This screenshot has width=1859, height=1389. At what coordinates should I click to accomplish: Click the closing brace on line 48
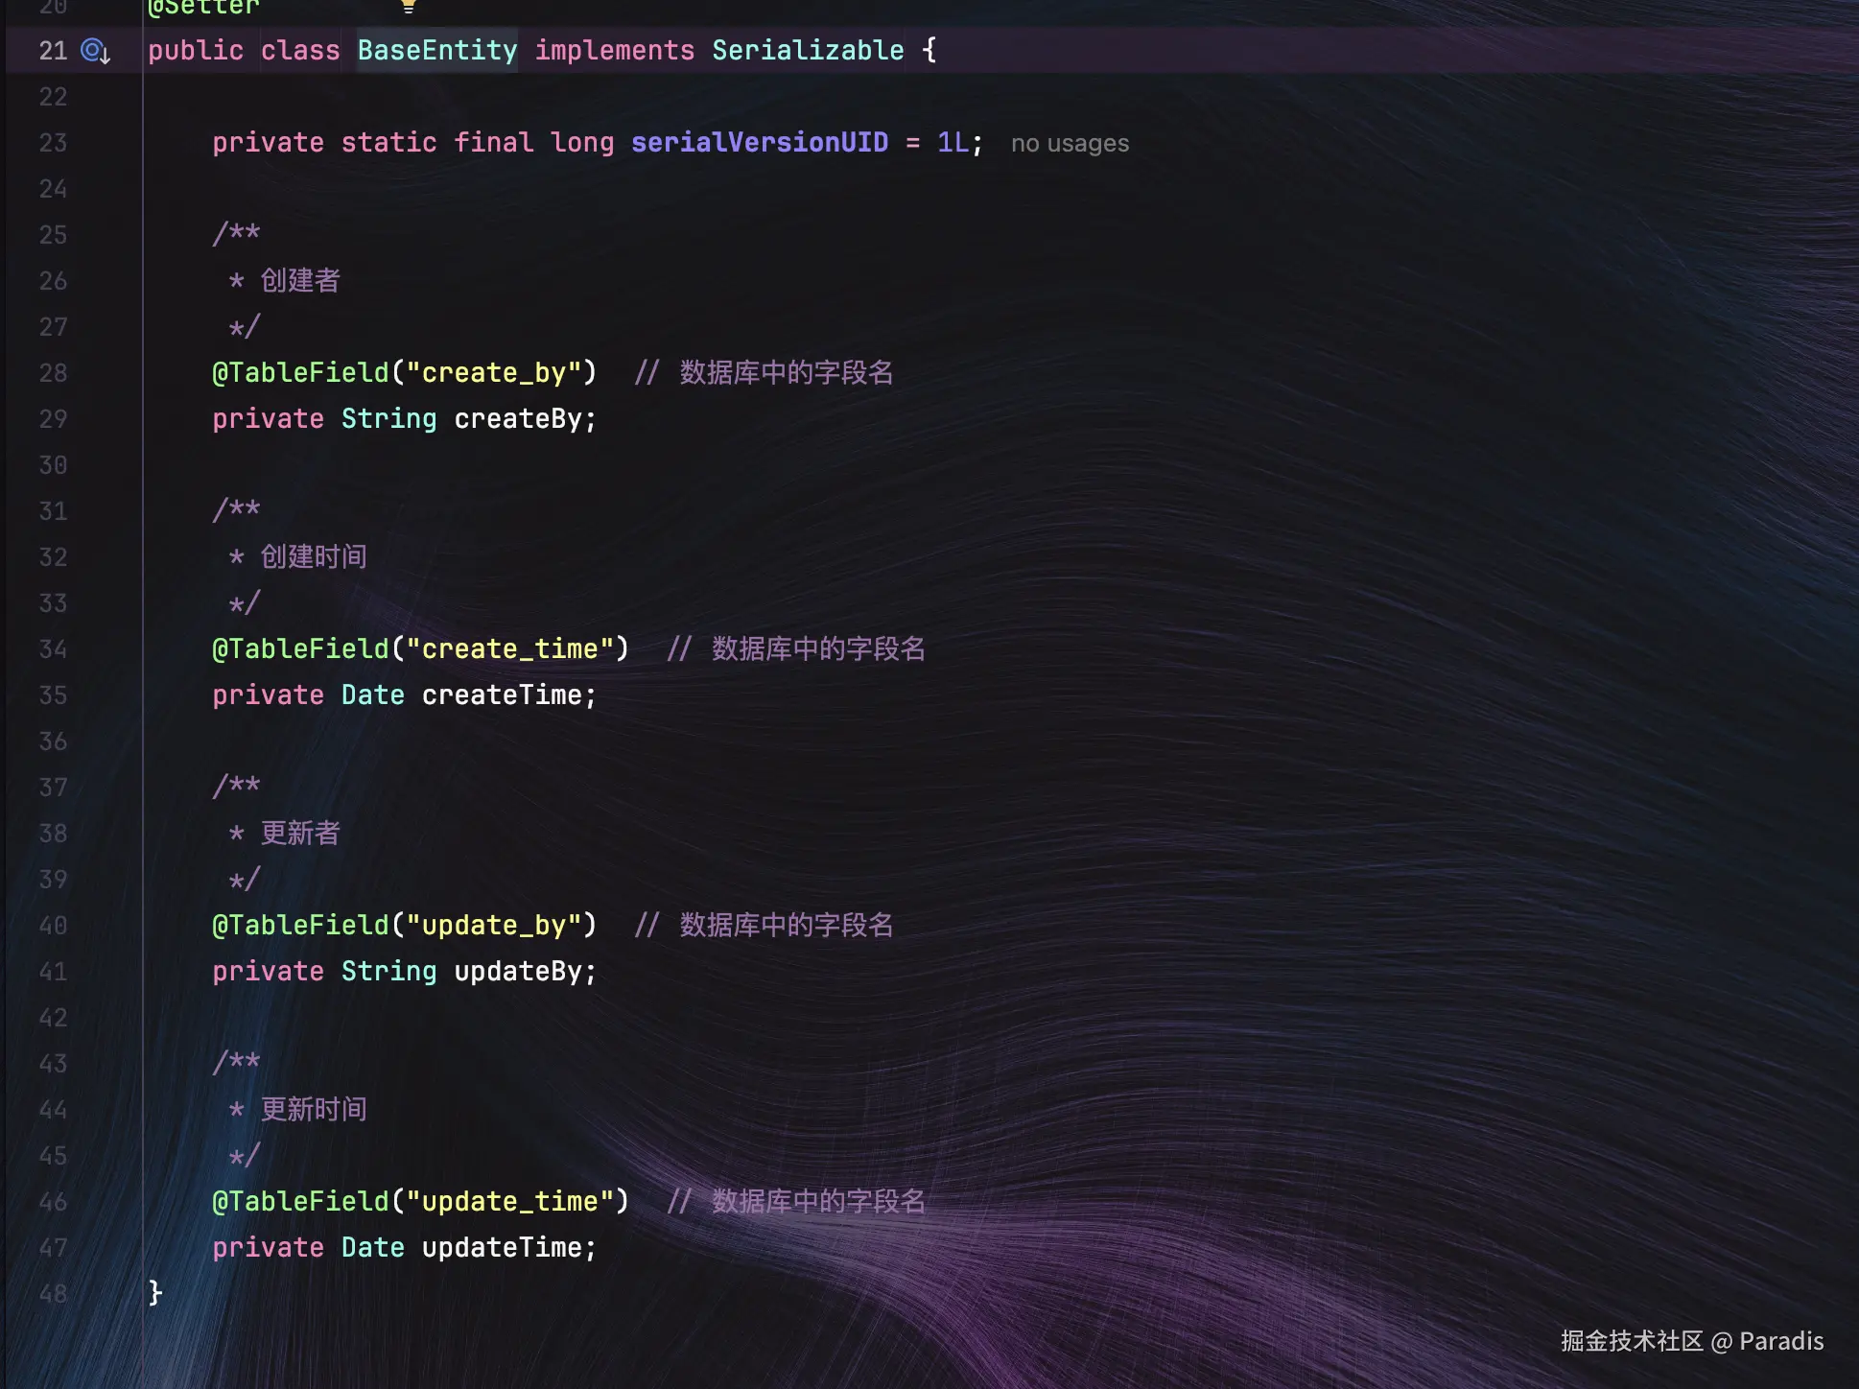tap(155, 1293)
